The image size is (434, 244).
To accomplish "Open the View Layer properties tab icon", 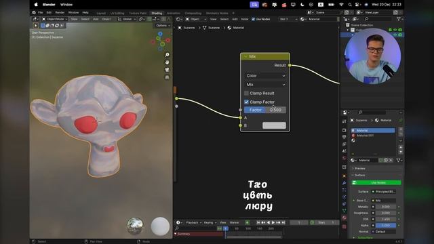I will (x=344, y=144).
